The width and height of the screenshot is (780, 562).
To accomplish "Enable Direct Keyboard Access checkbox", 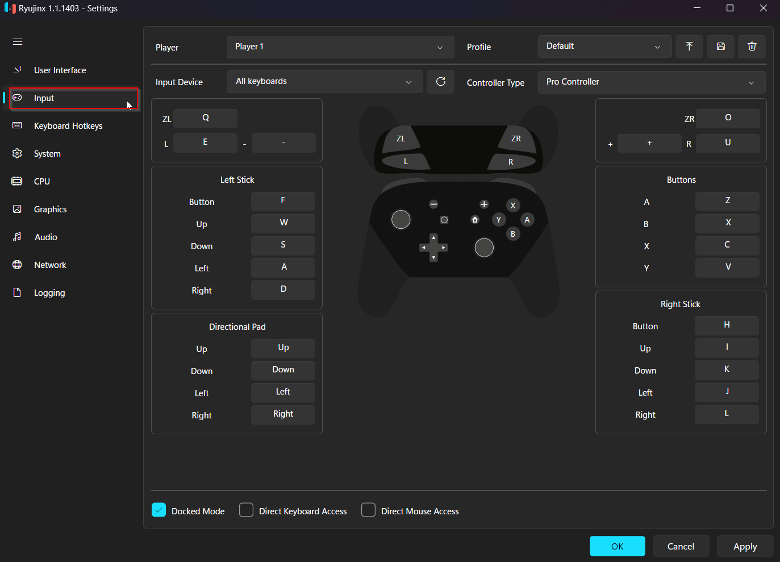I will pos(246,510).
